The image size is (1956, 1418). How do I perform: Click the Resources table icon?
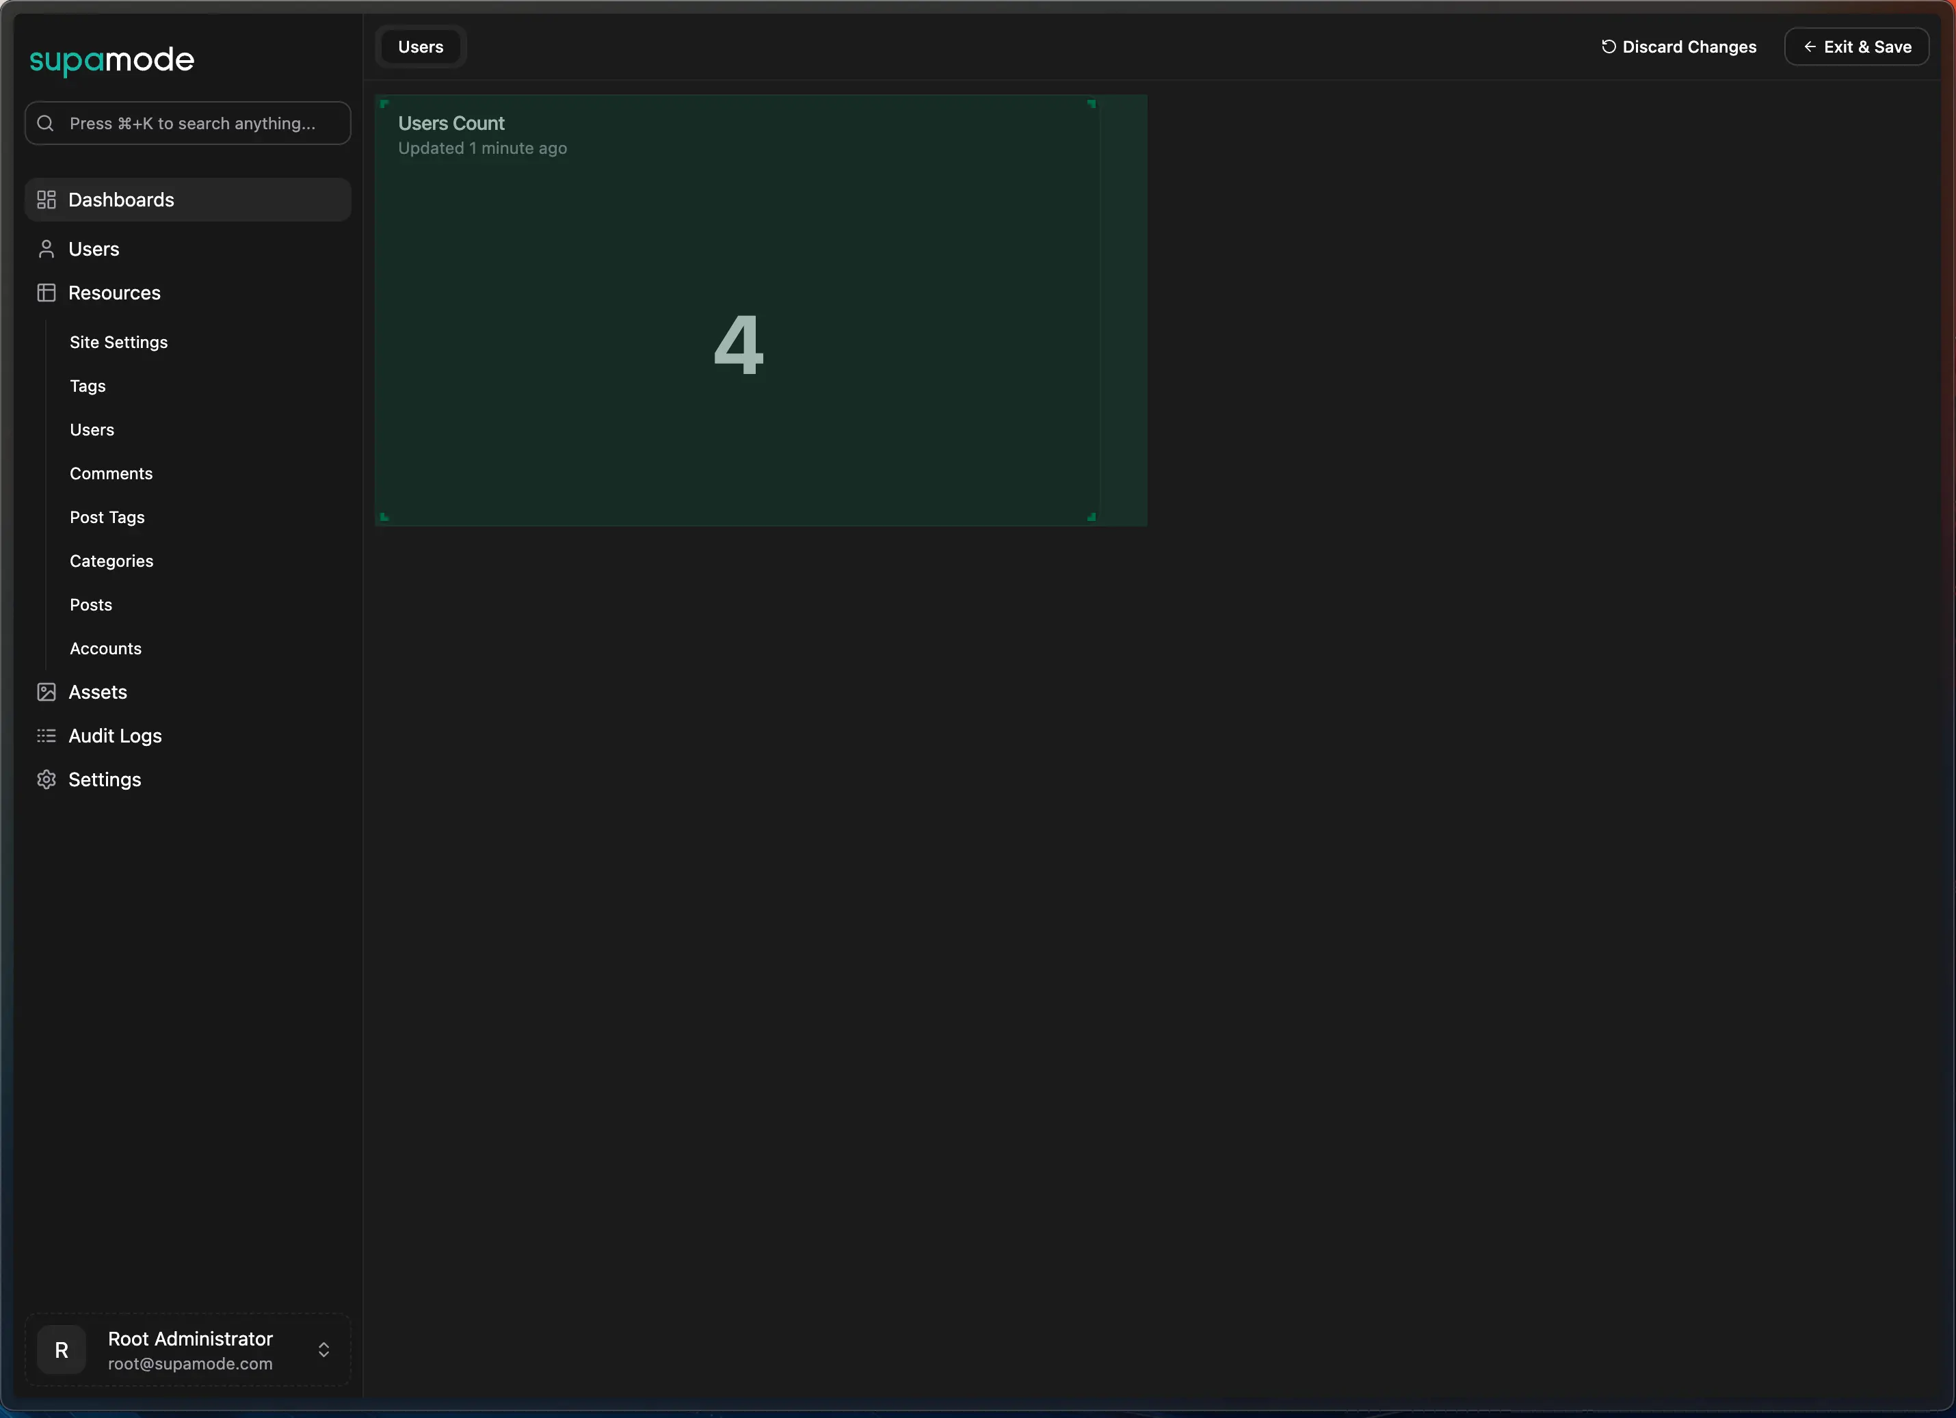[47, 293]
